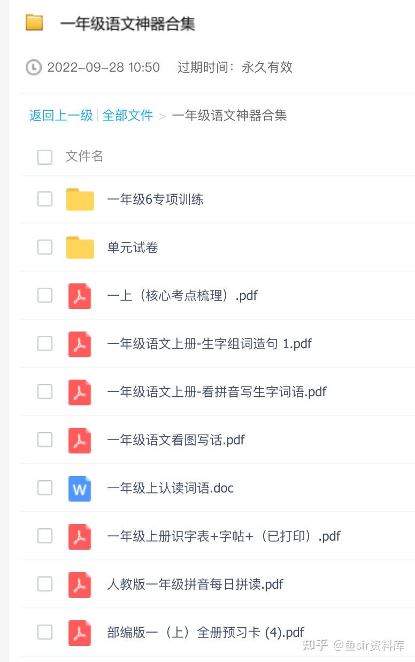Go back via 返回上一级 link
The width and height of the screenshot is (415, 662).
(61, 115)
